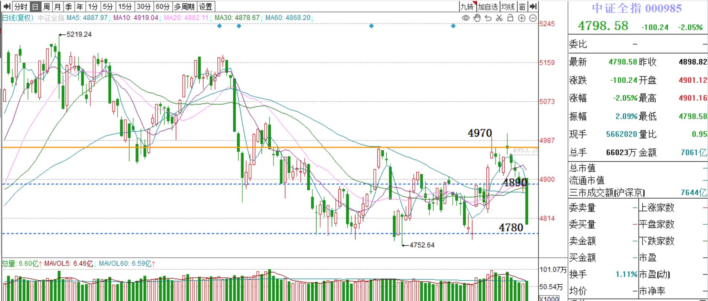The width and height of the screenshot is (708, 301).
Task: Click the fourth blue diamond event marker
Action: (453, 26)
